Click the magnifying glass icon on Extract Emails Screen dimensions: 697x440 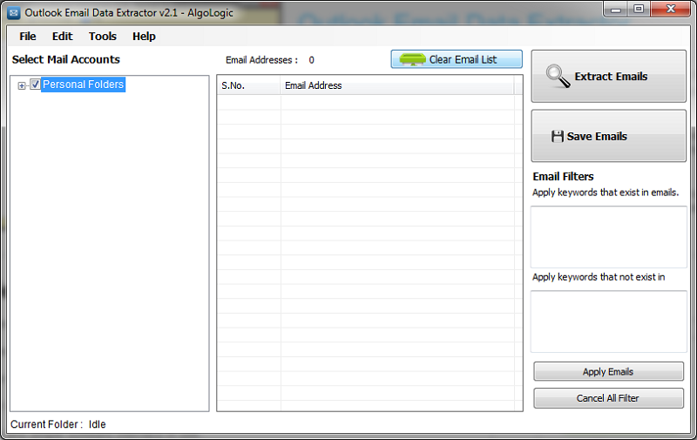pyautogui.click(x=558, y=77)
